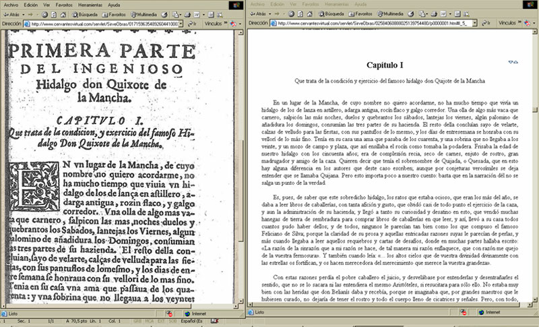The width and height of the screenshot is (539, 327).
Task: Click Ir (Go) button in left window
Action: click(x=192, y=24)
